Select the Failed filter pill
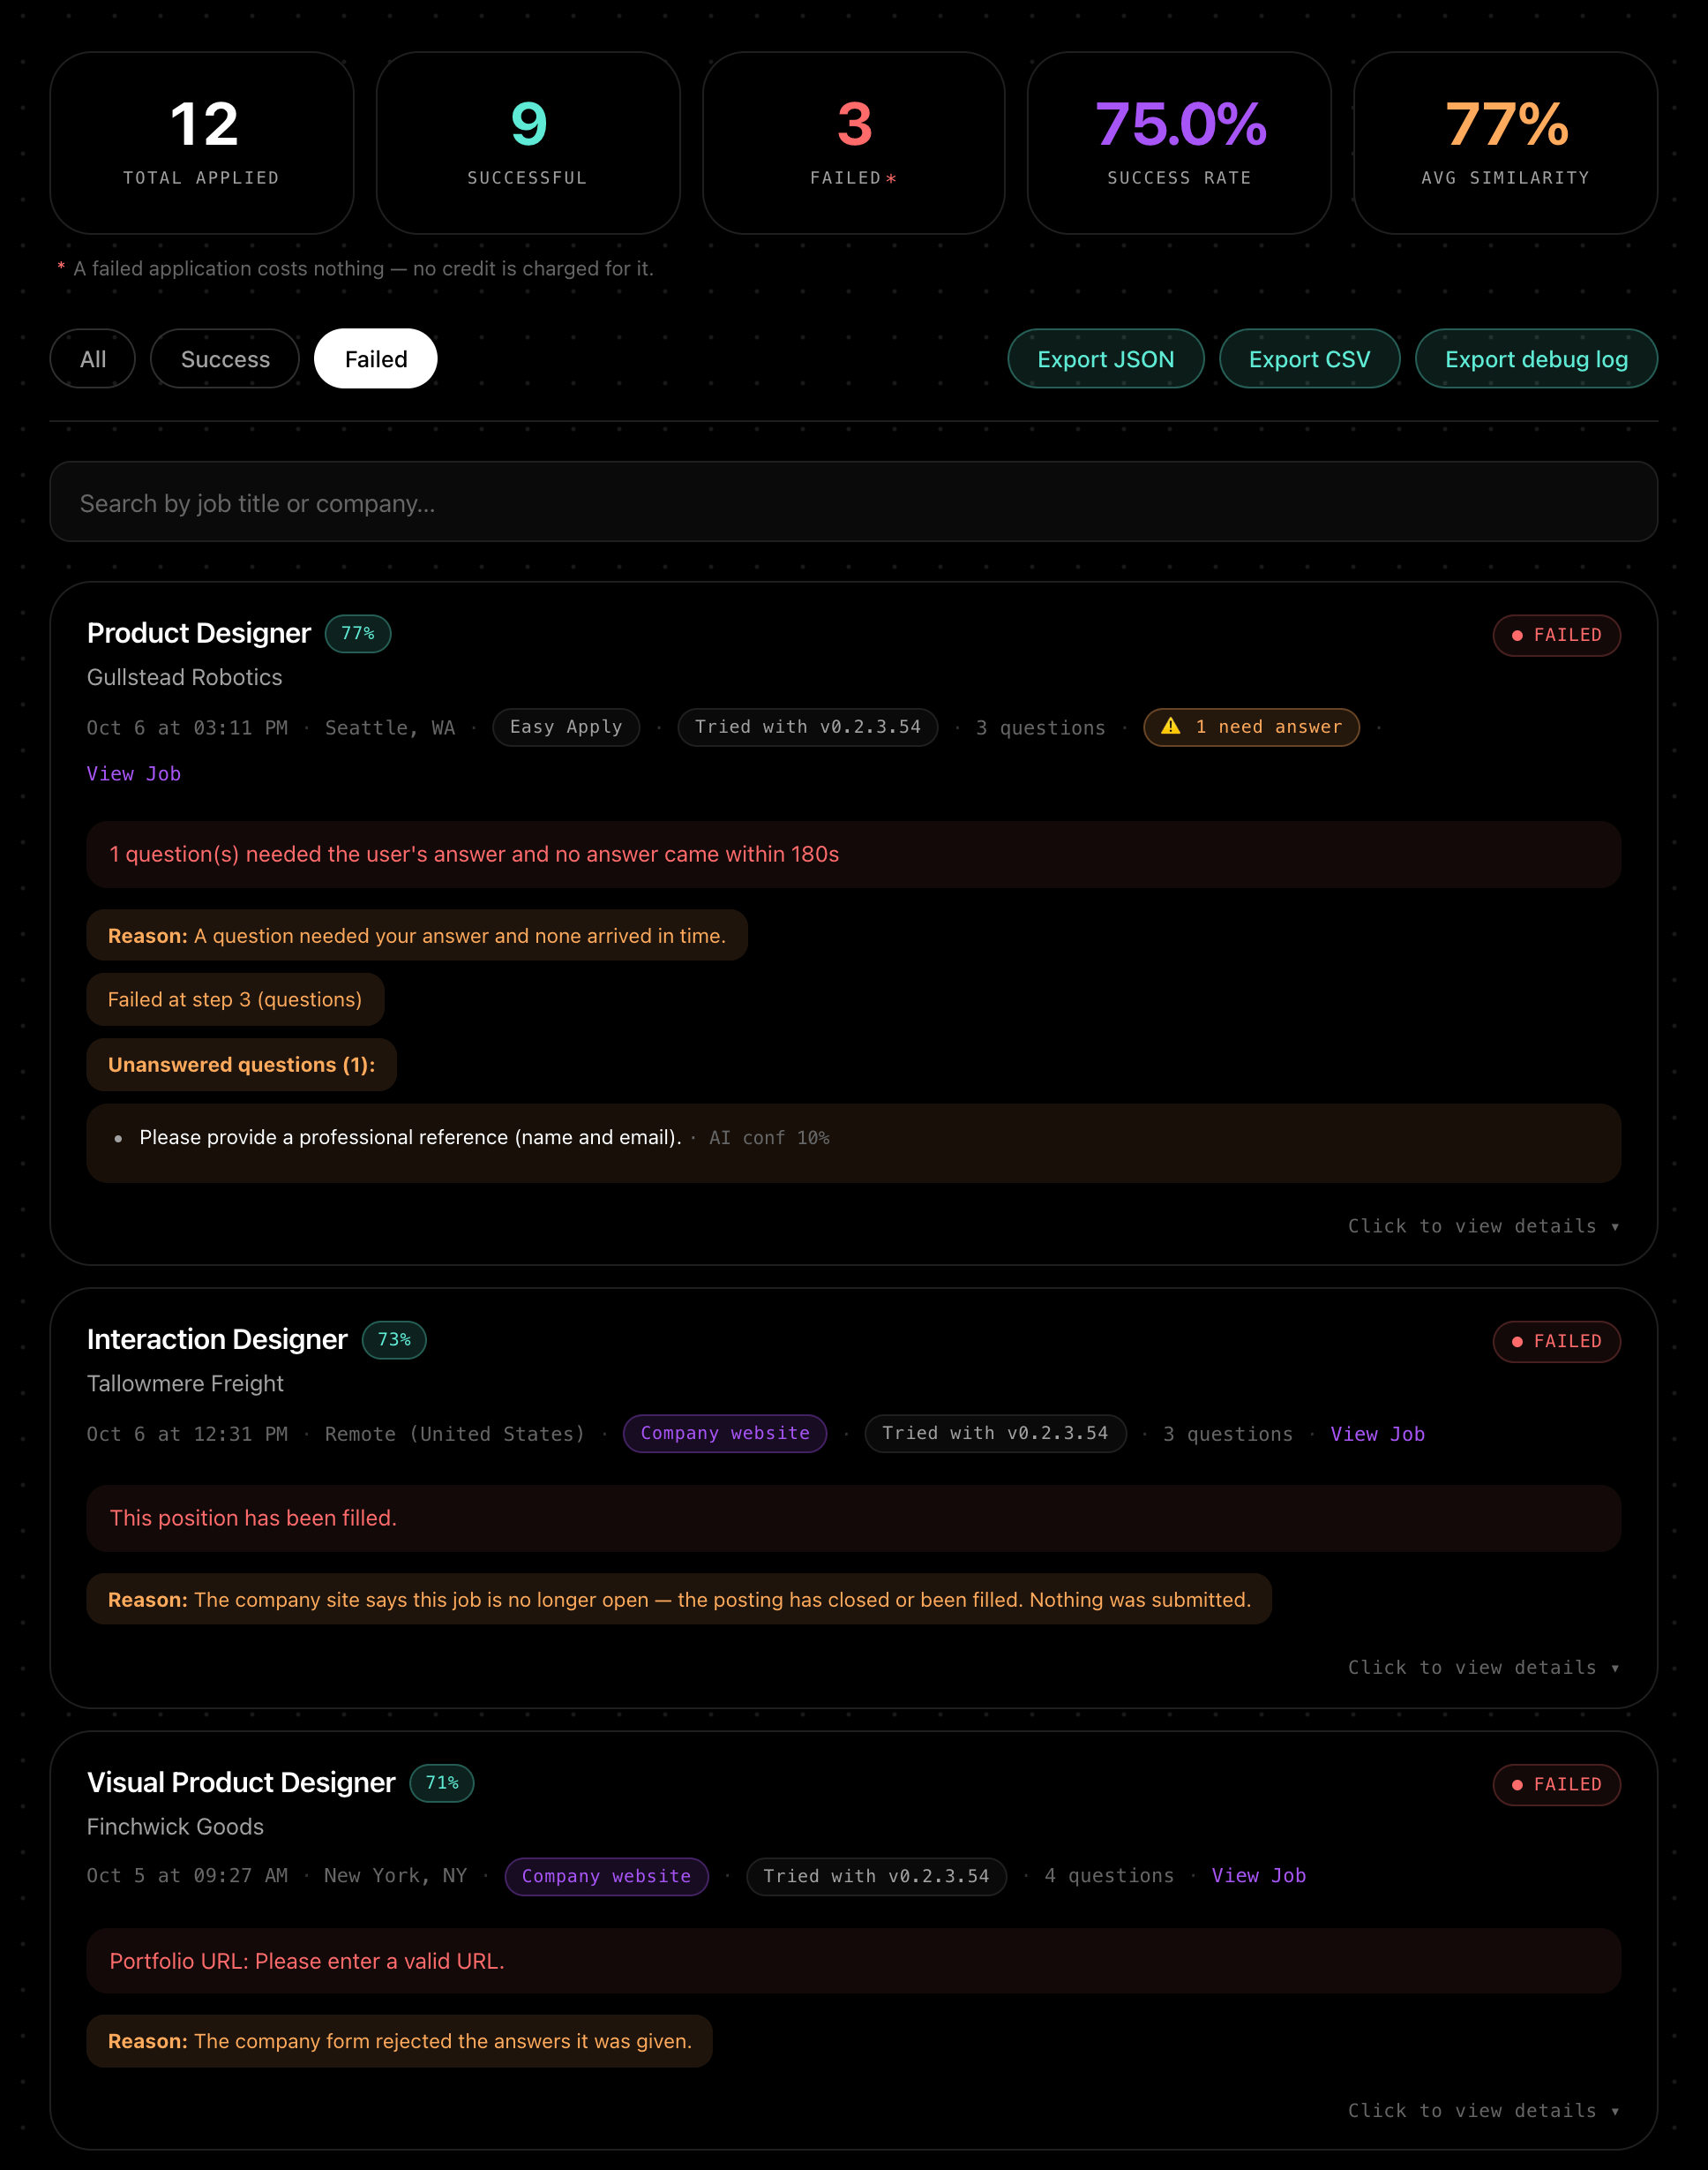 click(x=376, y=358)
